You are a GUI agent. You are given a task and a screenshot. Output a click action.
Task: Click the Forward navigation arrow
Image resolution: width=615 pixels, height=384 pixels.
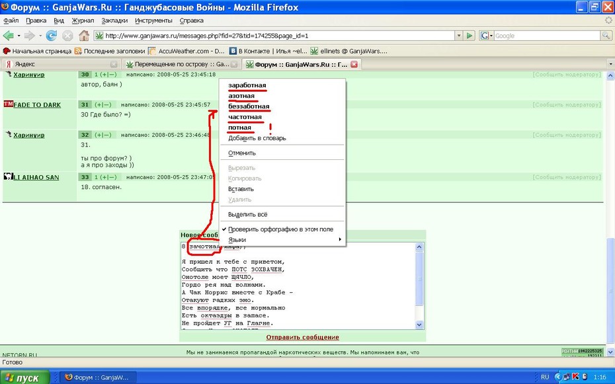point(29,36)
